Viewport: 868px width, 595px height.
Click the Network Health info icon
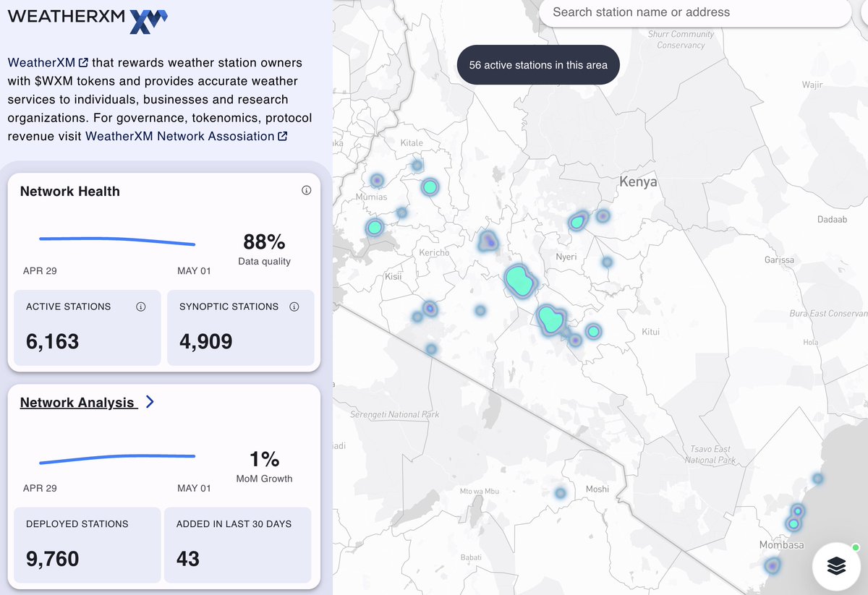(x=306, y=190)
